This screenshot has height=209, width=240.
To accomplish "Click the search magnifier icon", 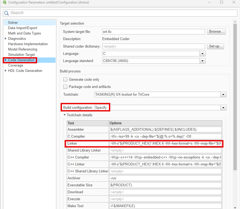I will 6,13.
